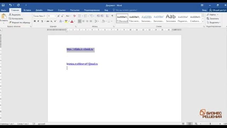Viewport: 227px width, 128px height.
Task: Click the numbered list icon
Action: pyautogui.click(x=85, y=16)
